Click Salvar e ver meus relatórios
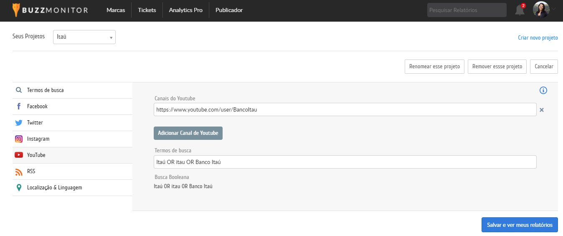 pyautogui.click(x=520, y=225)
